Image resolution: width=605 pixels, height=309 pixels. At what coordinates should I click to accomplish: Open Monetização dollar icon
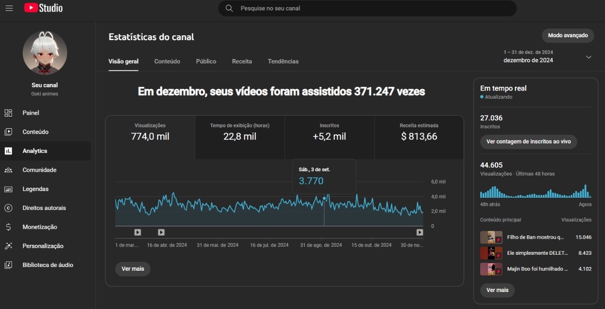point(9,227)
